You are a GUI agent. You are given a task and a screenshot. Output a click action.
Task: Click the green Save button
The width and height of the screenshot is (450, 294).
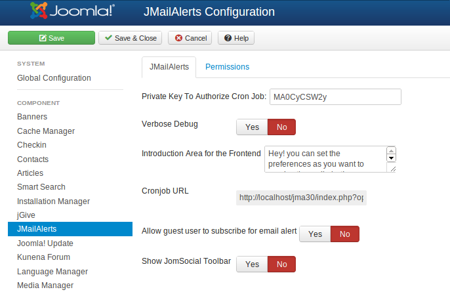click(x=51, y=38)
